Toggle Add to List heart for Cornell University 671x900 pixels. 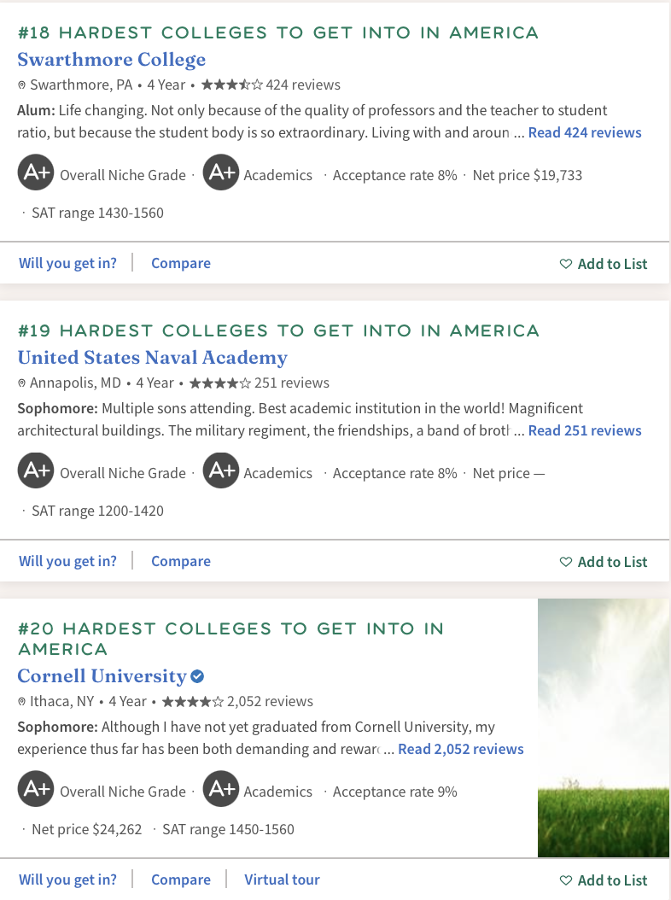(566, 880)
